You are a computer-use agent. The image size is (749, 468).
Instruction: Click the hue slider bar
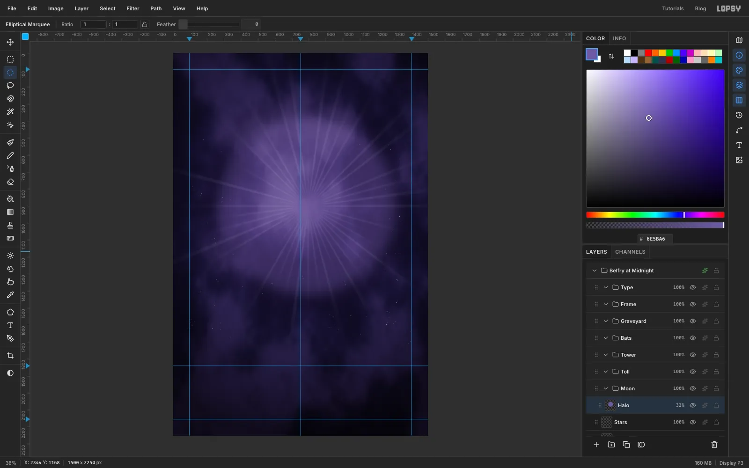click(655, 215)
